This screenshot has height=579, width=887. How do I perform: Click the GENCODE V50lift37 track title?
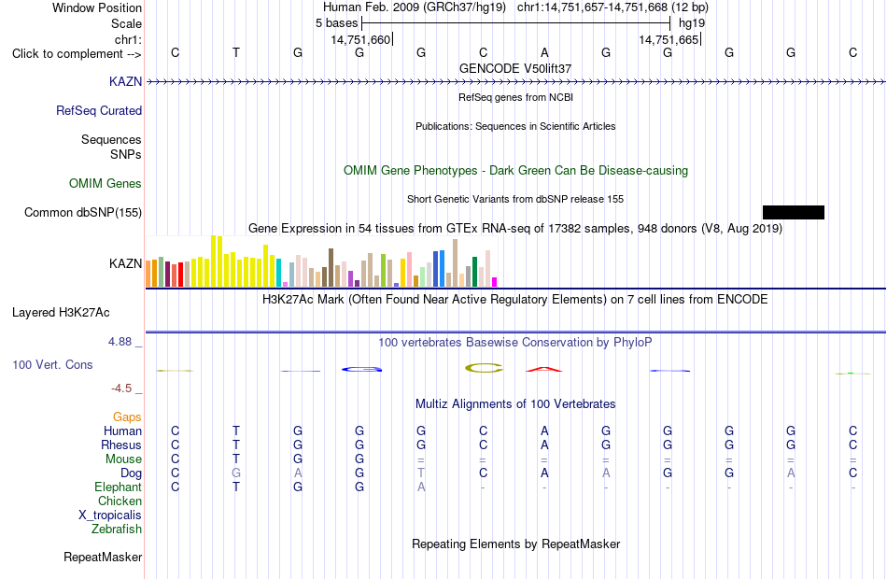pos(515,68)
